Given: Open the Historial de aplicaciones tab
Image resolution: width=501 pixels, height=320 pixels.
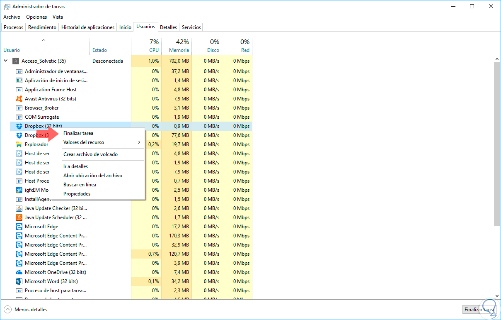Looking at the screenshot, I should (88, 27).
